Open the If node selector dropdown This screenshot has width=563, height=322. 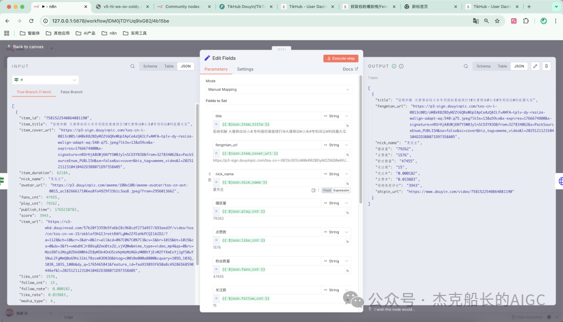click(x=45, y=80)
